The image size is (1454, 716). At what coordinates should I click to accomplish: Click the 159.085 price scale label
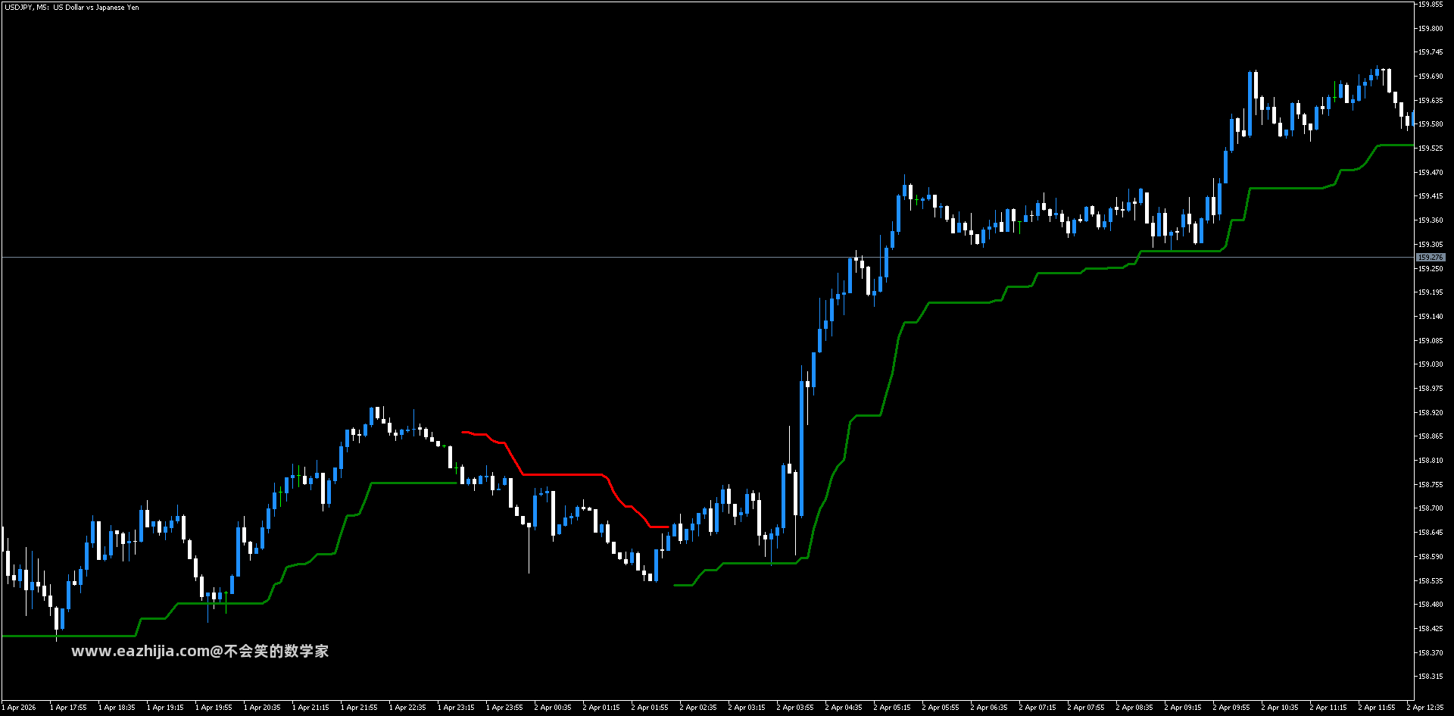coord(1431,341)
